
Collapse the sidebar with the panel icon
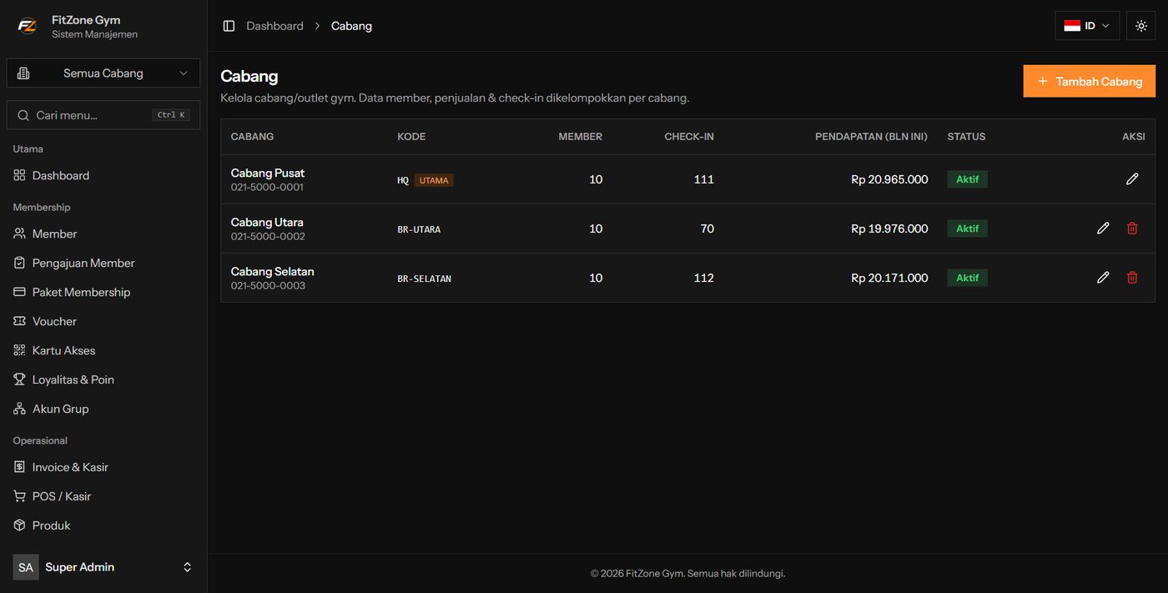229,26
